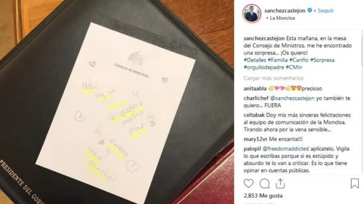Open sanchezcastejon username in the header
The width and height of the screenshot is (363, 204).
point(285,11)
